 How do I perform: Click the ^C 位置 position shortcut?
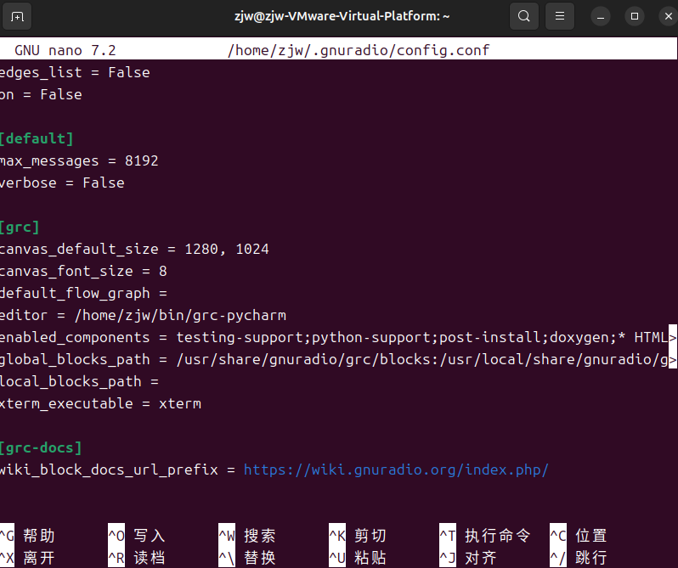(579, 536)
